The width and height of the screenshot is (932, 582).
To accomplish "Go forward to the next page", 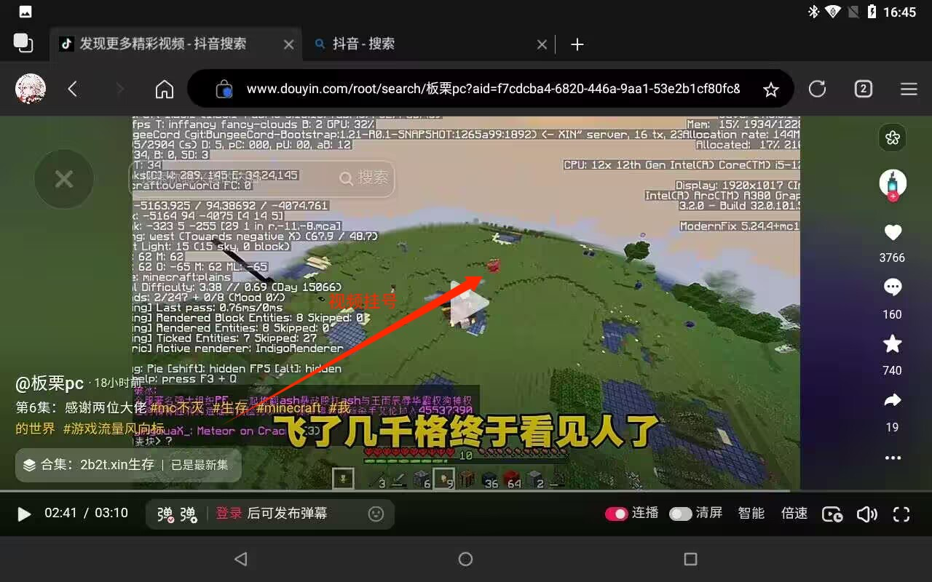I will 120,89.
